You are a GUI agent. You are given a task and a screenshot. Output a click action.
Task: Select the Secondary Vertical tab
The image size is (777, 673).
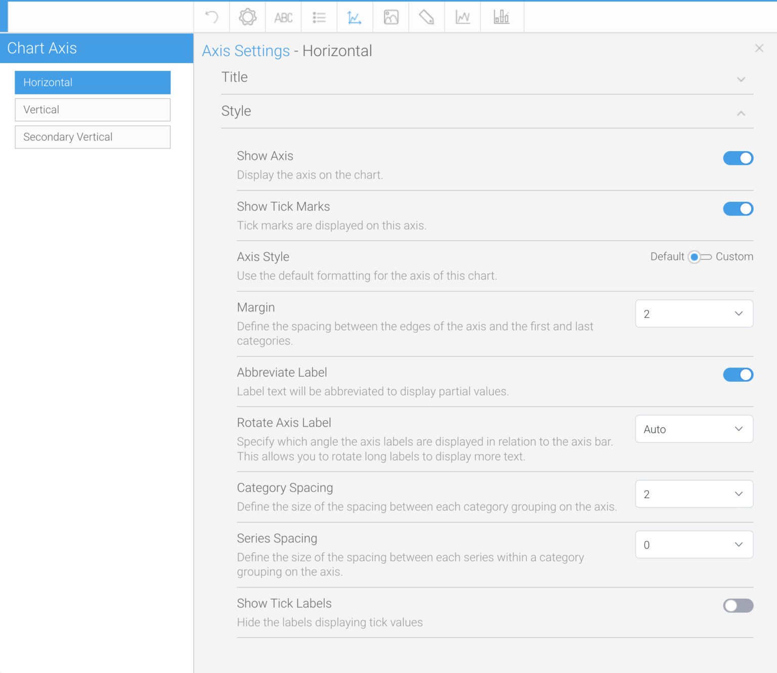pos(93,137)
